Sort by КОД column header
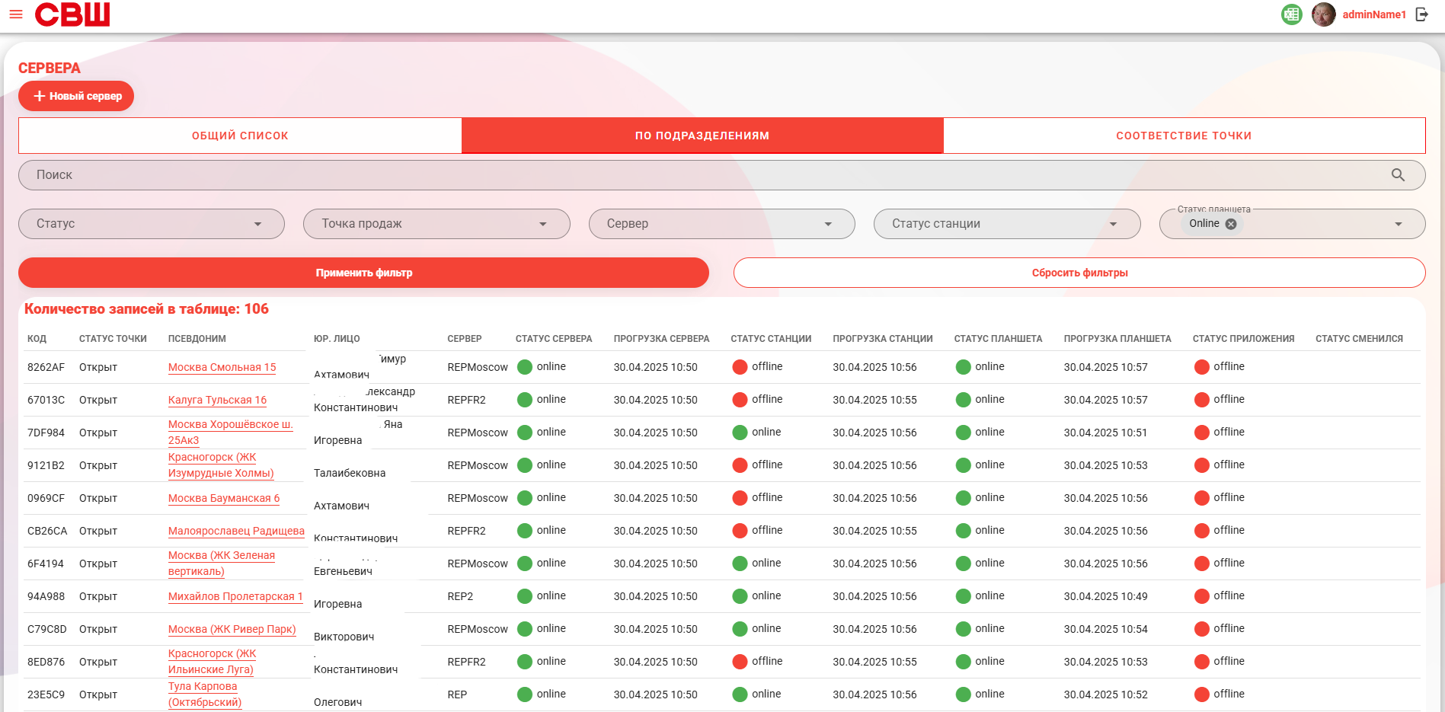The width and height of the screenshot is (1445, 712). point(37,339)
